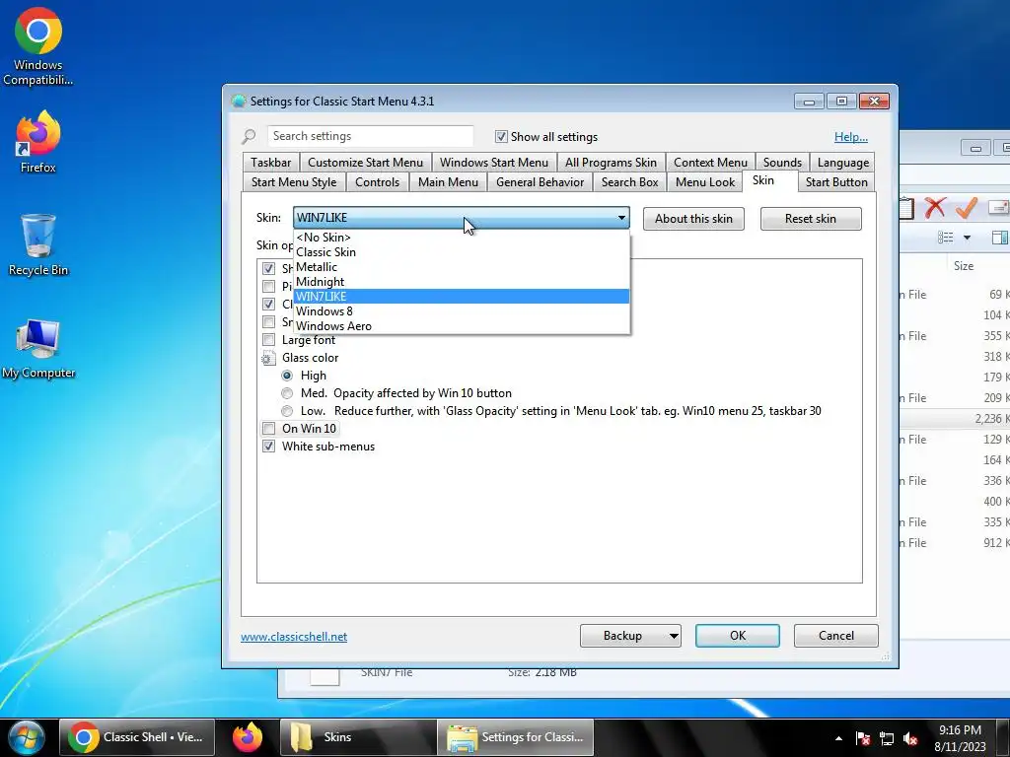Open Firefox from the taskbar
The height and width of the screenshot is (757, 1010).
248,737
